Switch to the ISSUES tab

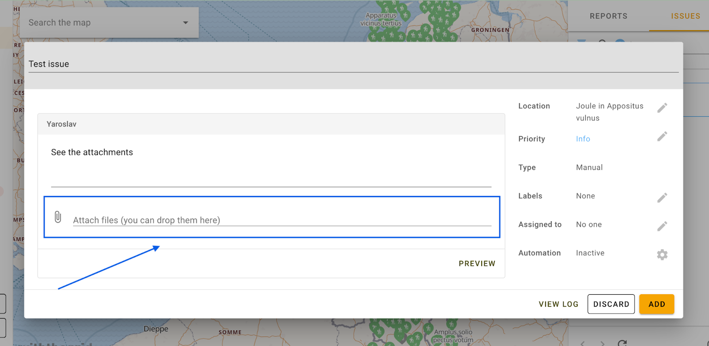coord(685,16)
